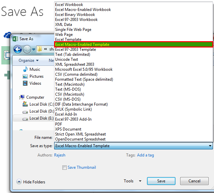Screen dimensions: 214x193
Task: Click Add a tag link
Action: tap(146, 155)
